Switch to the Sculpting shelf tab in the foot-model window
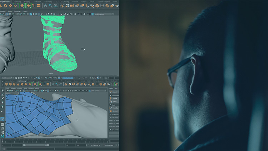 click(x=17, y=1)
